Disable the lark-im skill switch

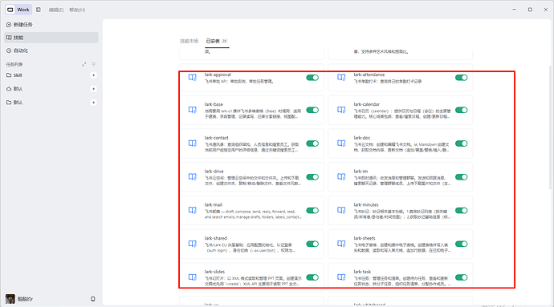(462, 177)
